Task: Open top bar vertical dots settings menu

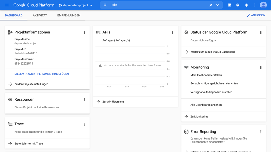Action: click(x=255, y=5)
